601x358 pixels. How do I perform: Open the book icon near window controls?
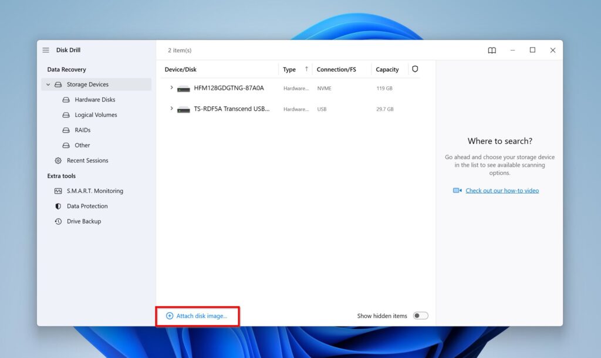point(491,50)
